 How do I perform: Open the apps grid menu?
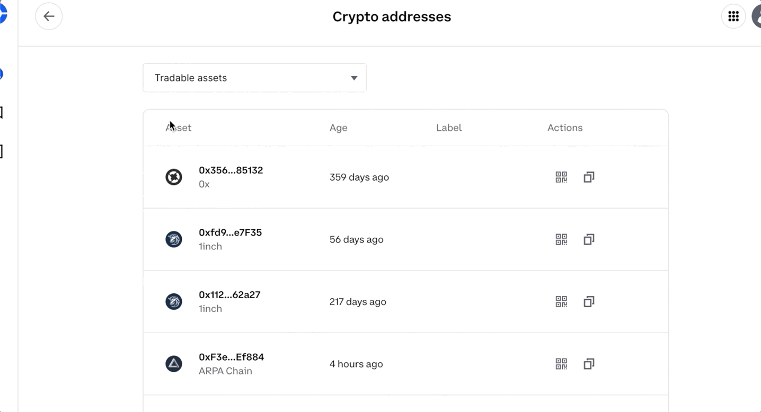click(x=733, y=16)
